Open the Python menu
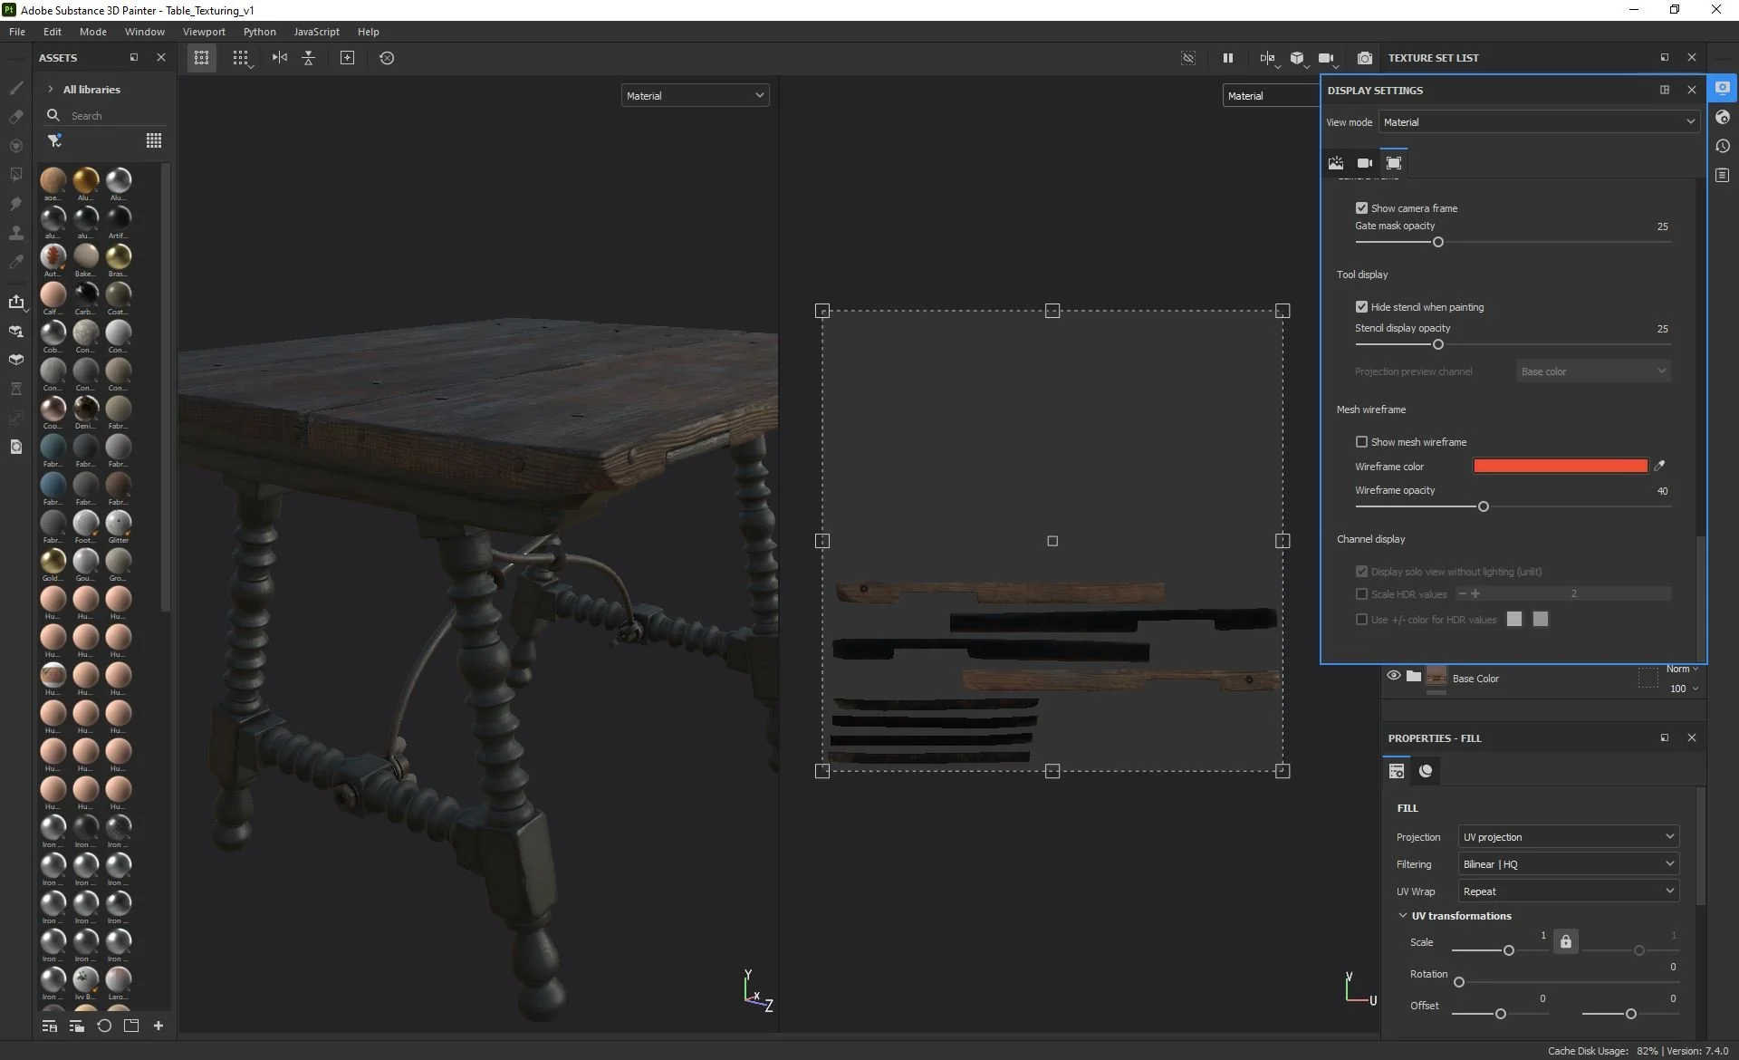Image resolution: width=1739 pixels, height=1060 pixels. (259, 32)
